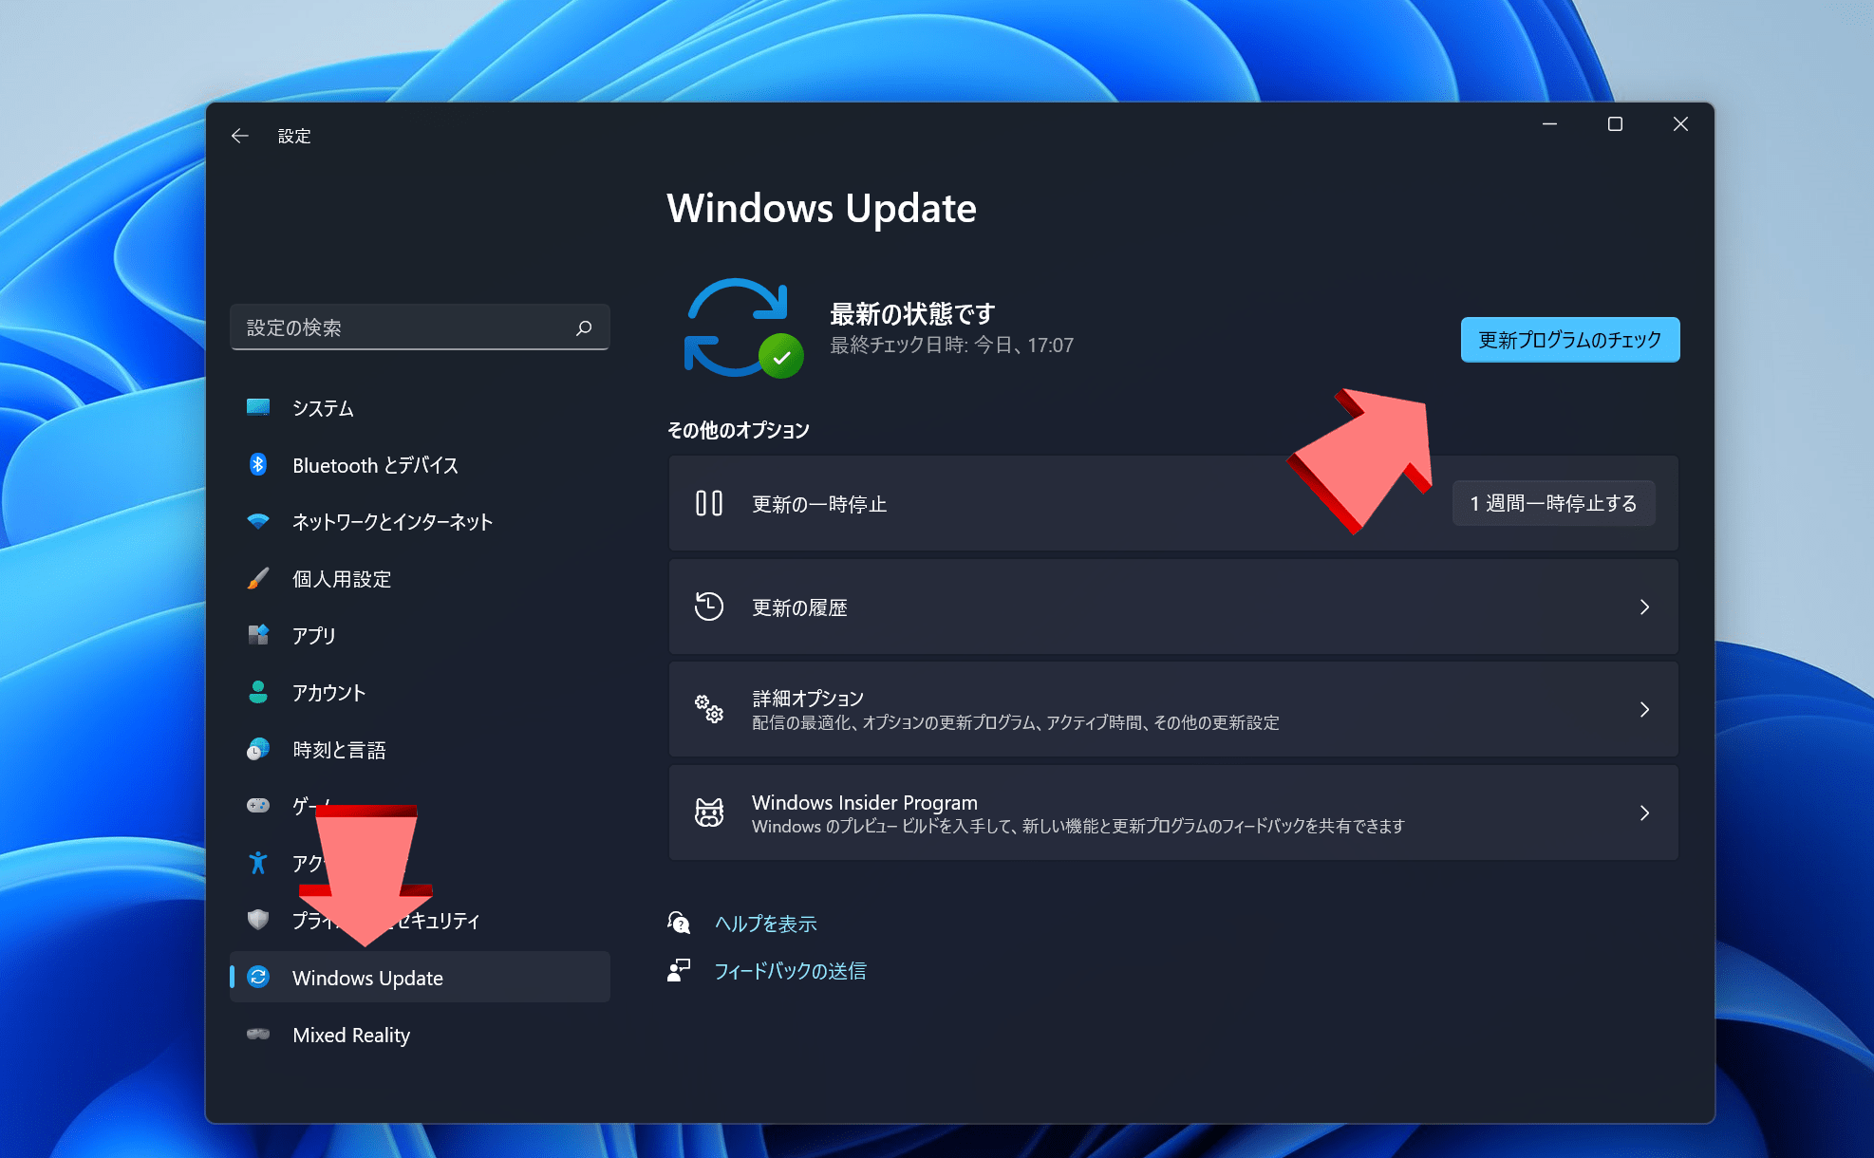
Task: Click the Insider Program cat icon
Action: tap(709, 812)
